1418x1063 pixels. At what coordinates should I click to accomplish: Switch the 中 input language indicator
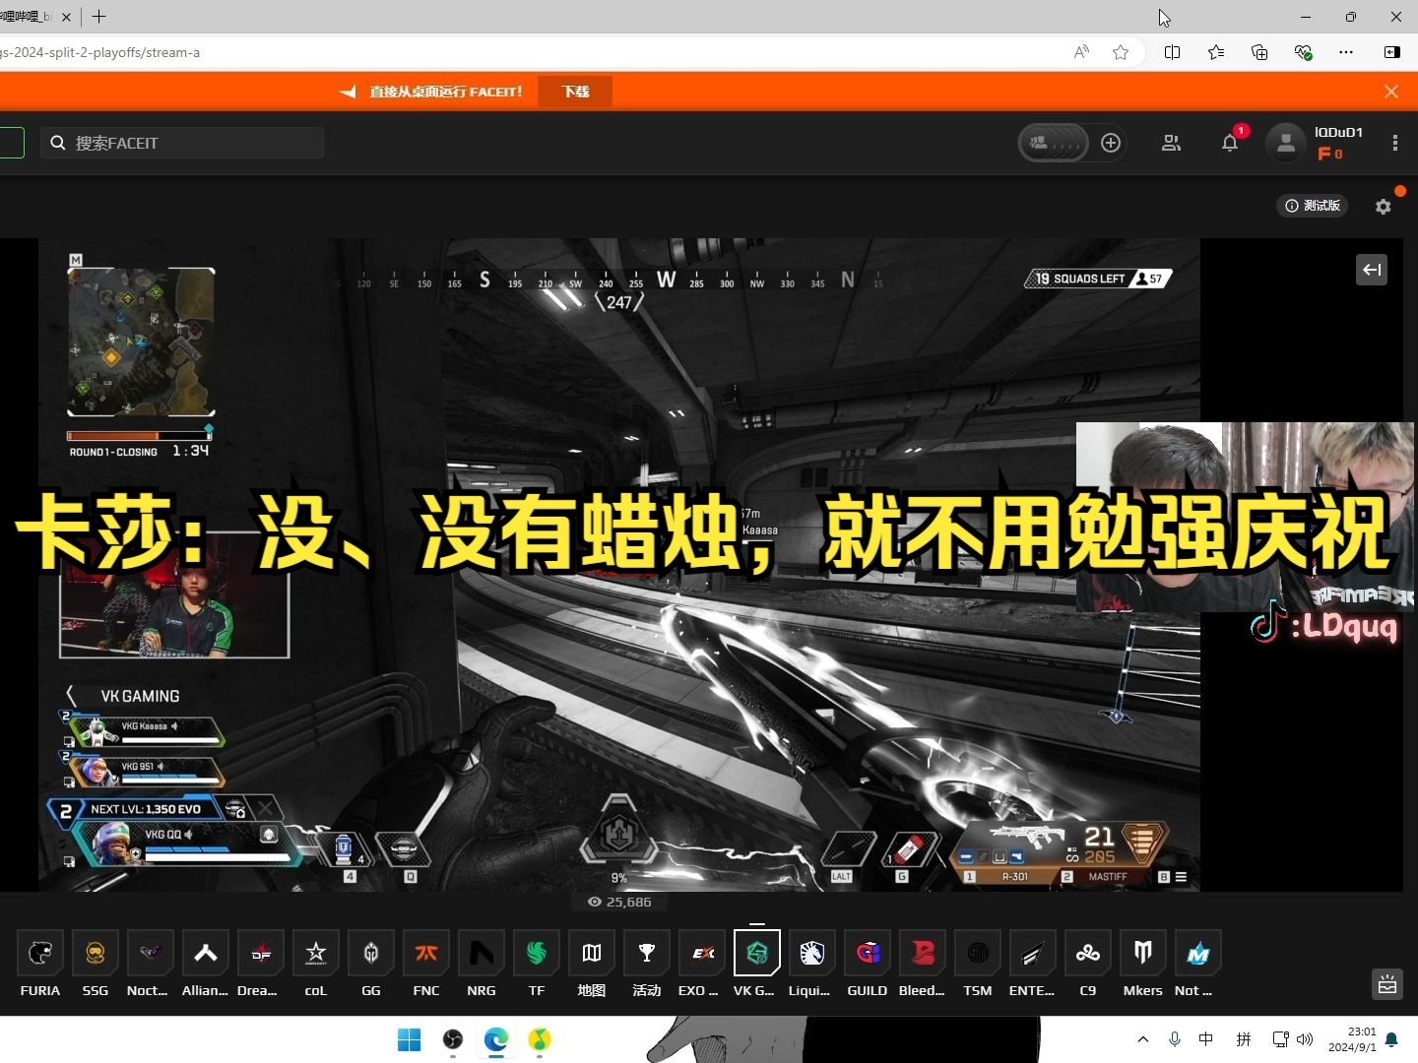click(1206, 1039)
